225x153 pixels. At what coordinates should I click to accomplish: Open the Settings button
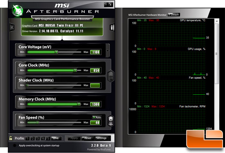[102, 138]
